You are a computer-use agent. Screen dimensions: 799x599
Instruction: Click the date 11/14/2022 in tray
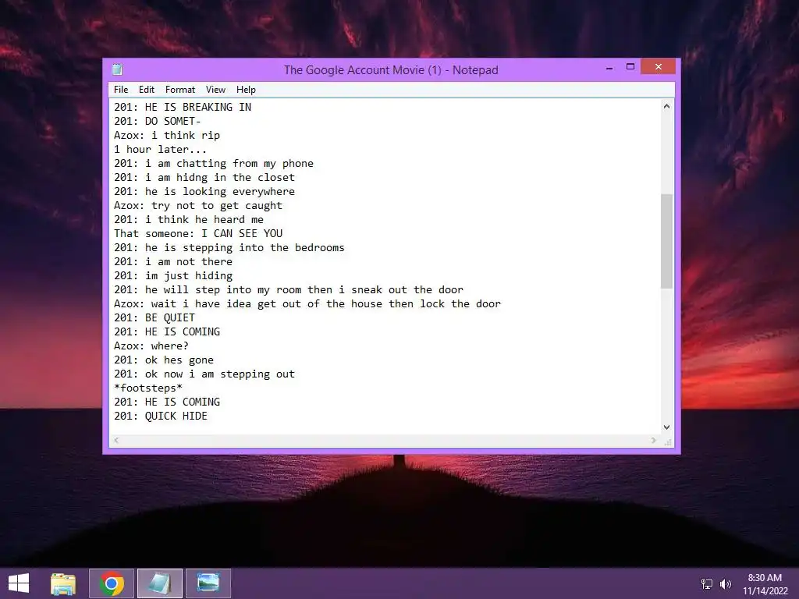[765, 591]
